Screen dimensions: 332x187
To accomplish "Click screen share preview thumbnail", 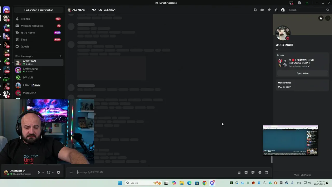I will coord(290,141).
